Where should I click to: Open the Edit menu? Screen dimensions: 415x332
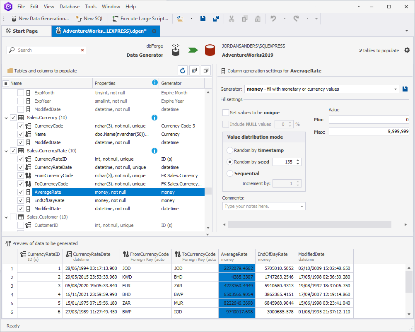(x=34, y=7)
